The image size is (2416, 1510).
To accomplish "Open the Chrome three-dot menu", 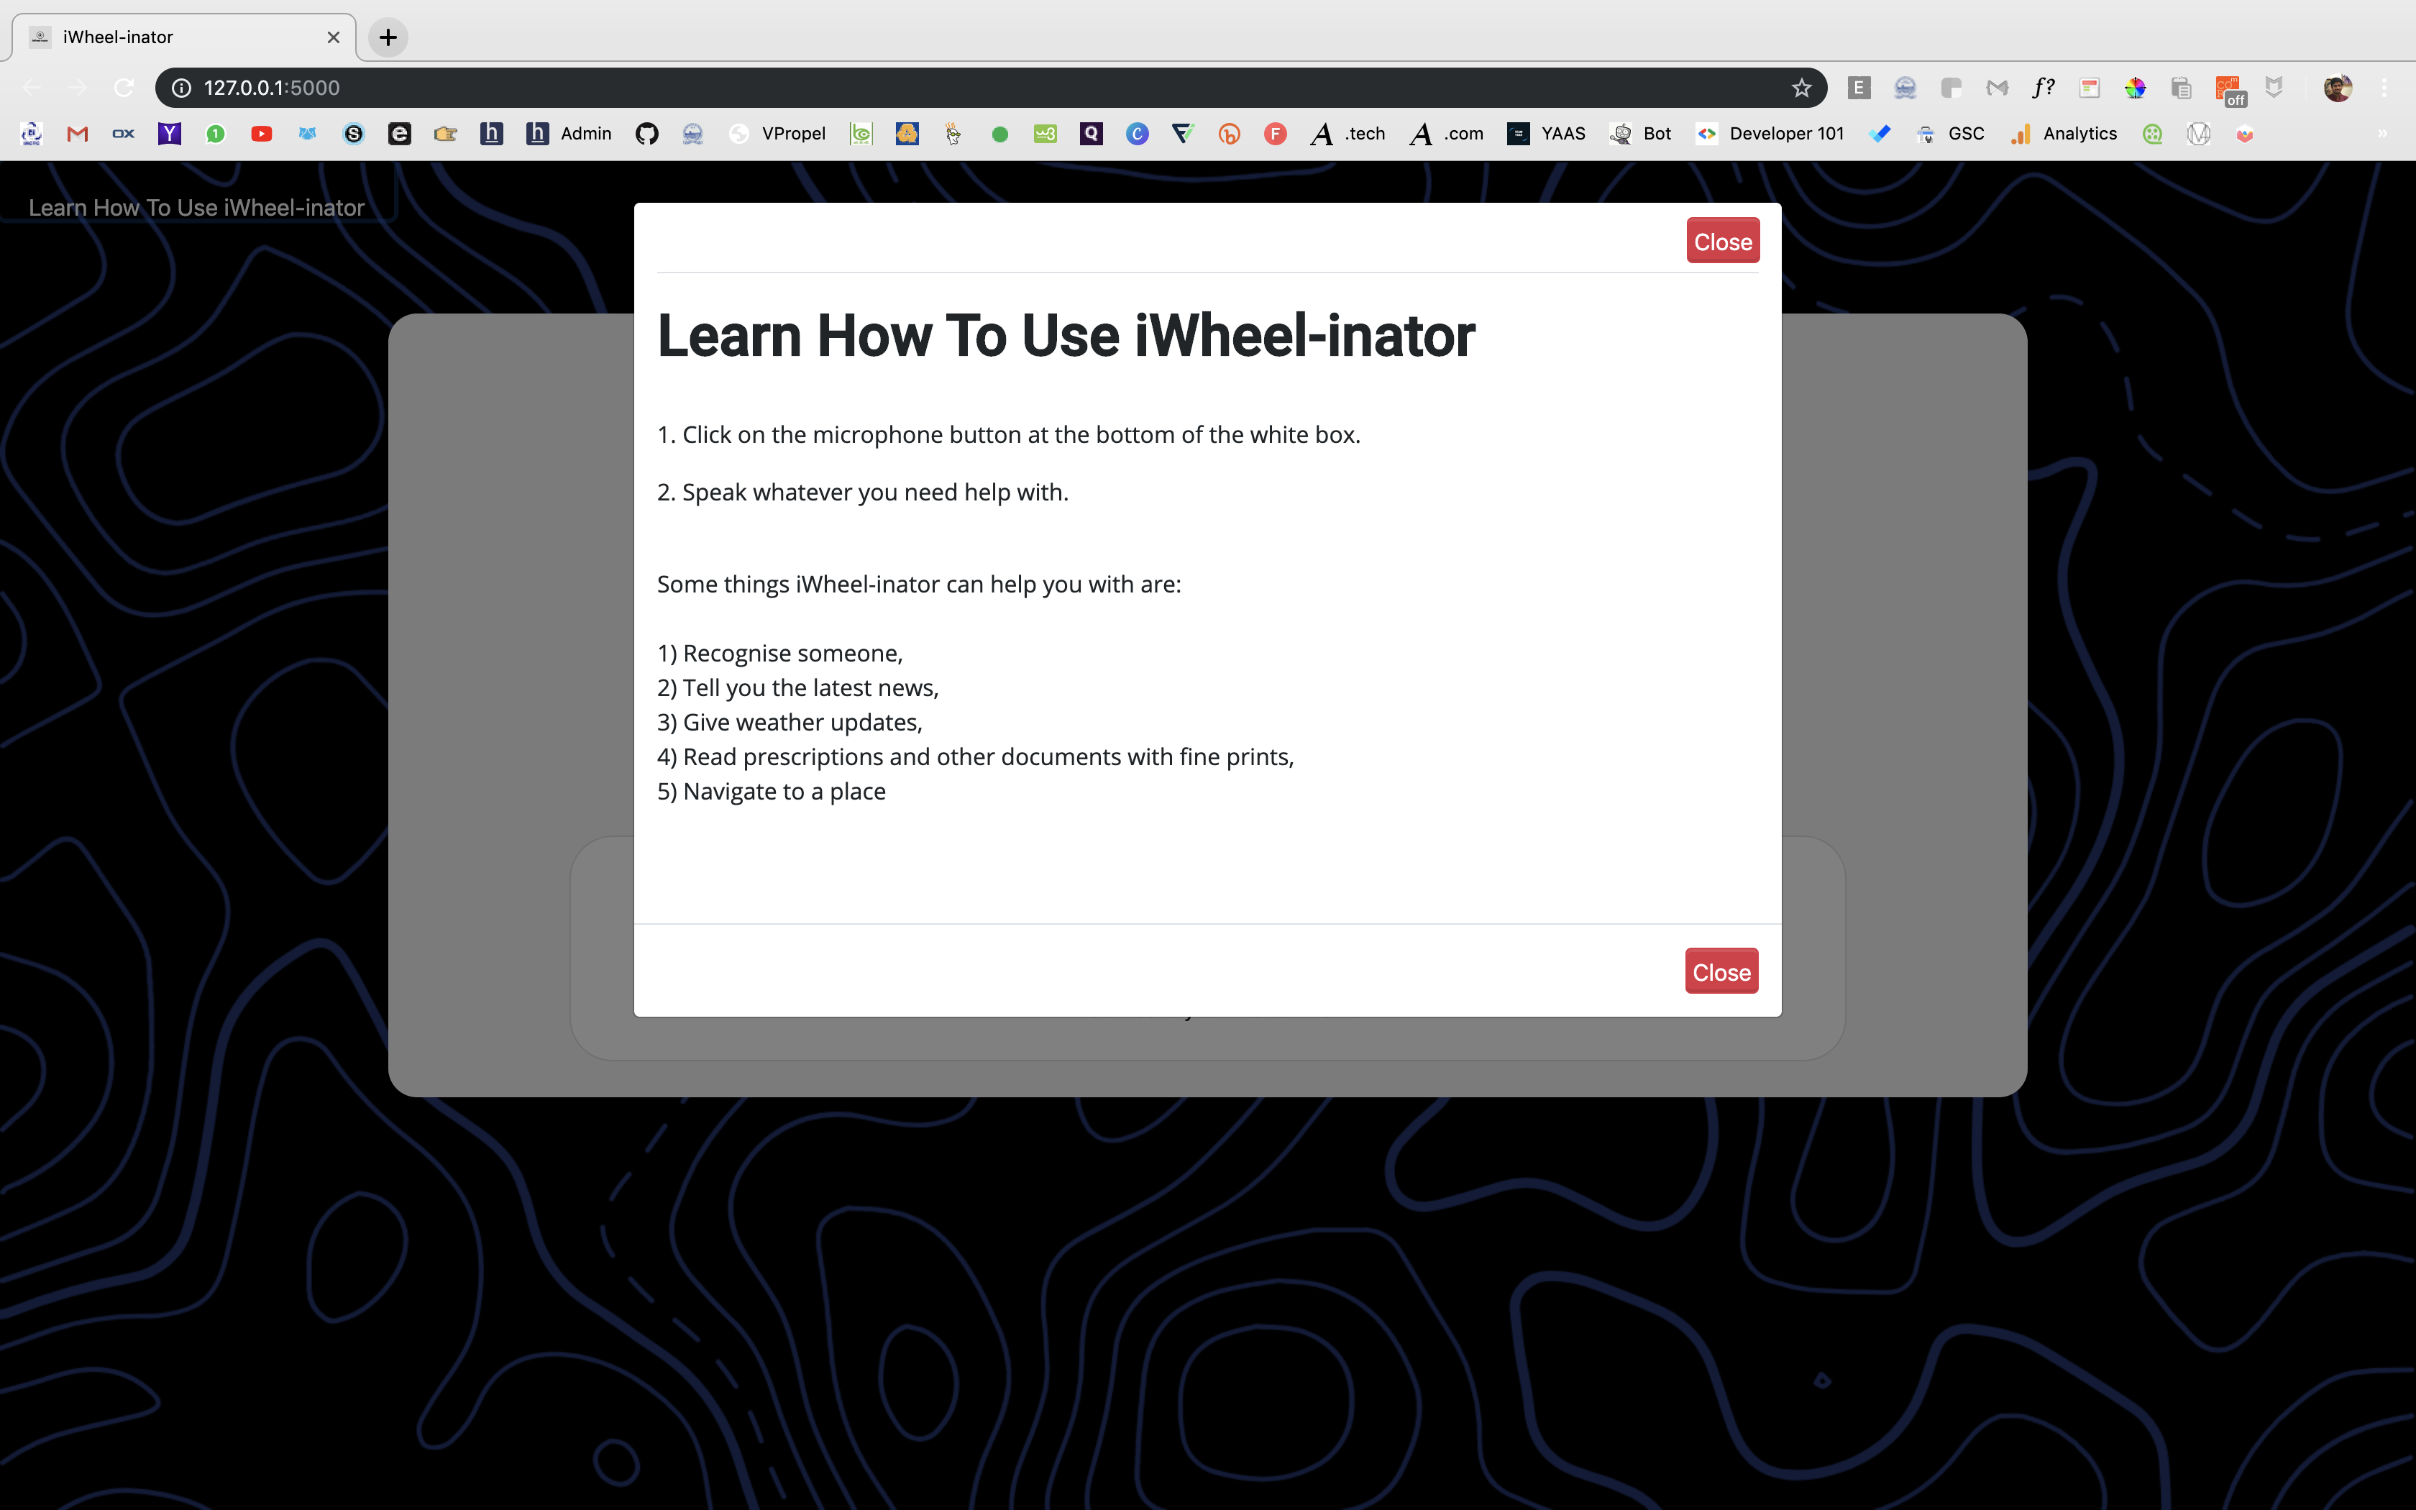I will pyautogui.click(x=2384, y=88).
